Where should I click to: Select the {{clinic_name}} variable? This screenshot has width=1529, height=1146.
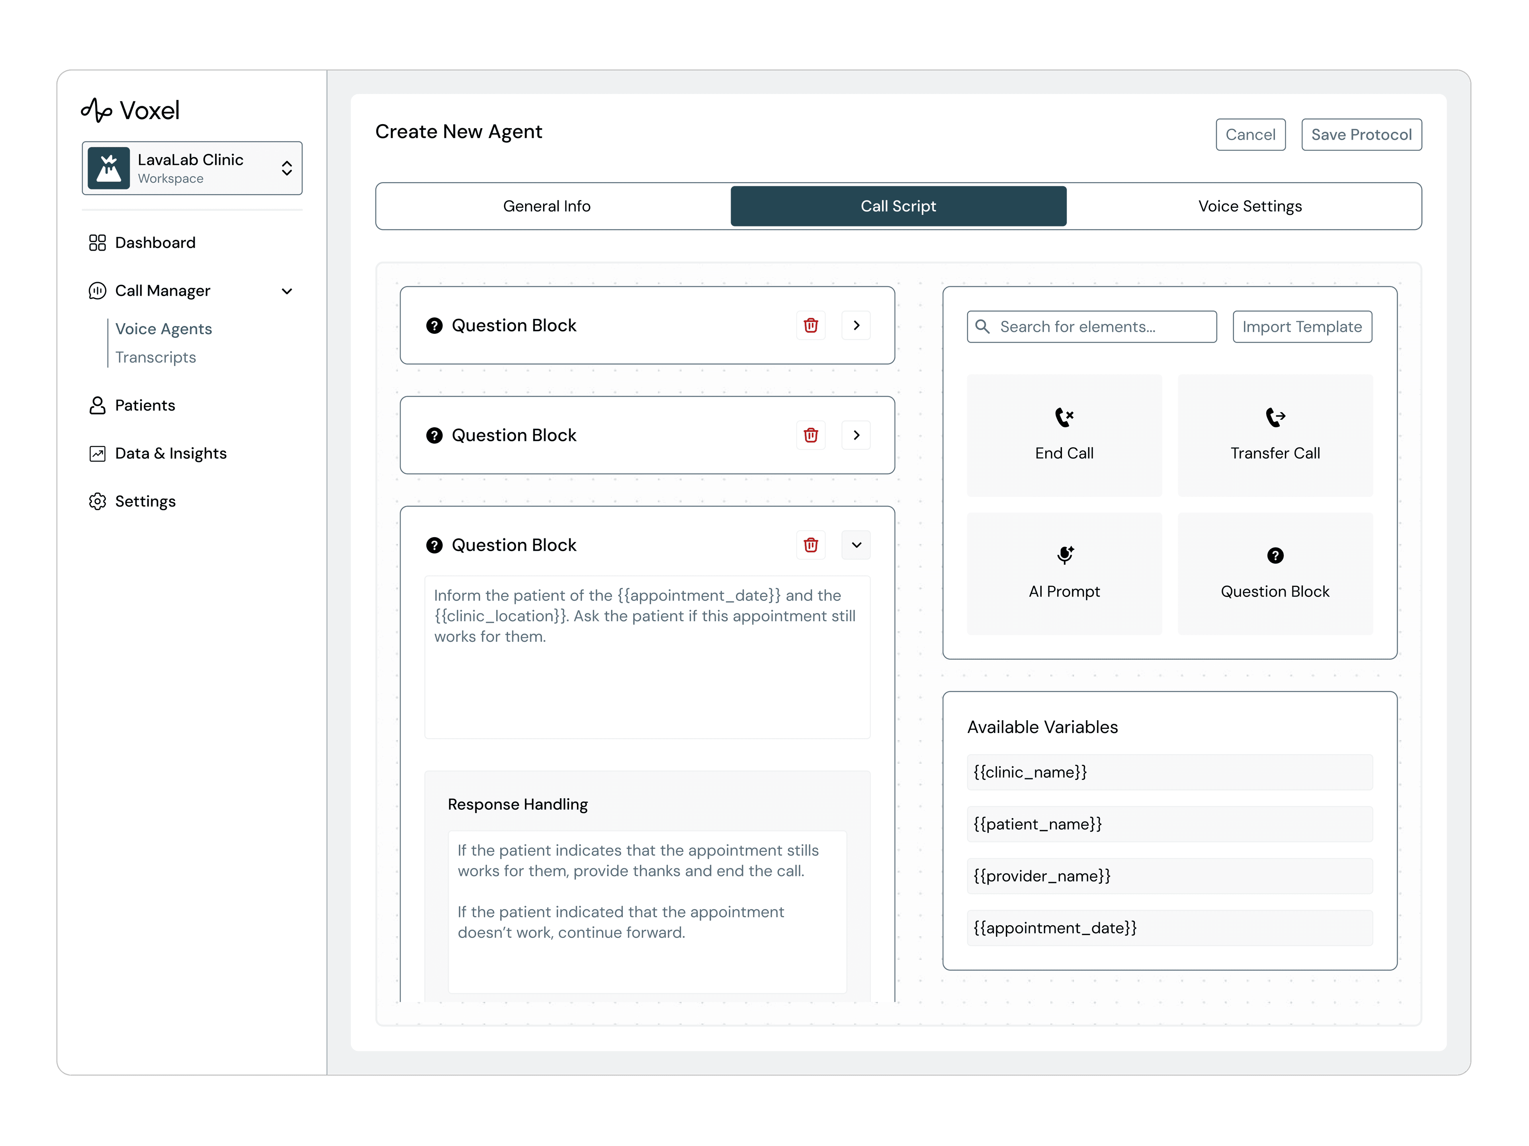(x=1169, y=772)
